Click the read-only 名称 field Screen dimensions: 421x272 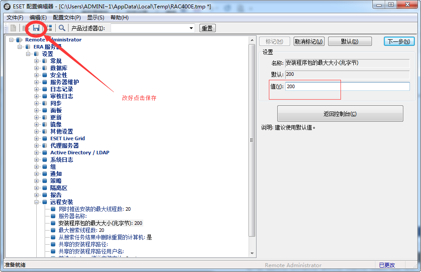coord(348,63)
